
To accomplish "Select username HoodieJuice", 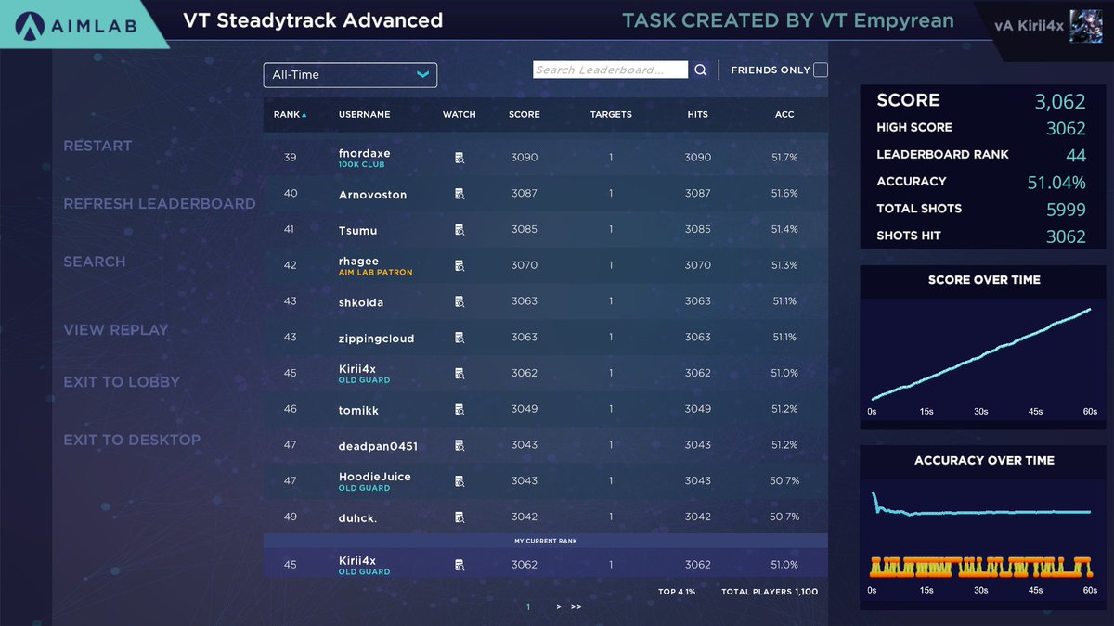I will click(x=374, y=477).
